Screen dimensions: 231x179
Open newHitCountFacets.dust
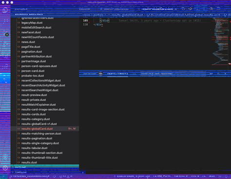coord(38,37)
